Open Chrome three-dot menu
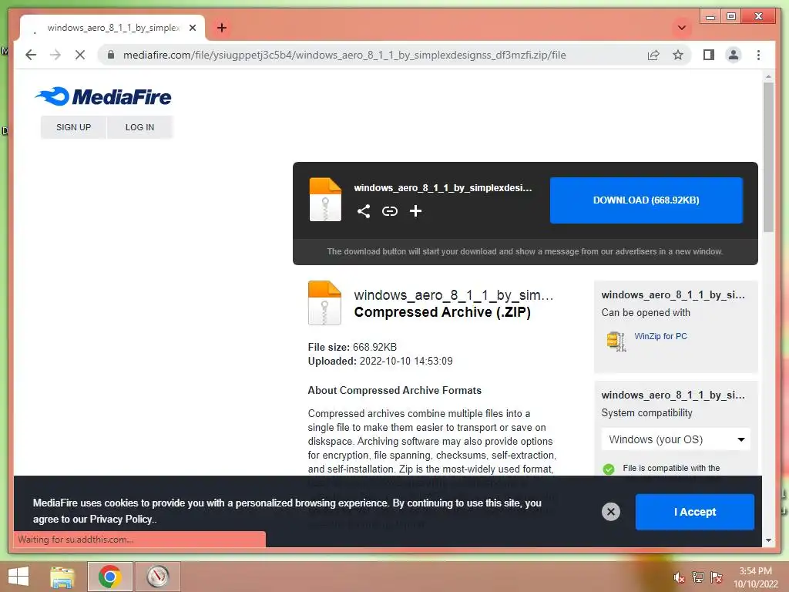The width and height of the screenshot is (789, 592). click(x=758, y=55)
